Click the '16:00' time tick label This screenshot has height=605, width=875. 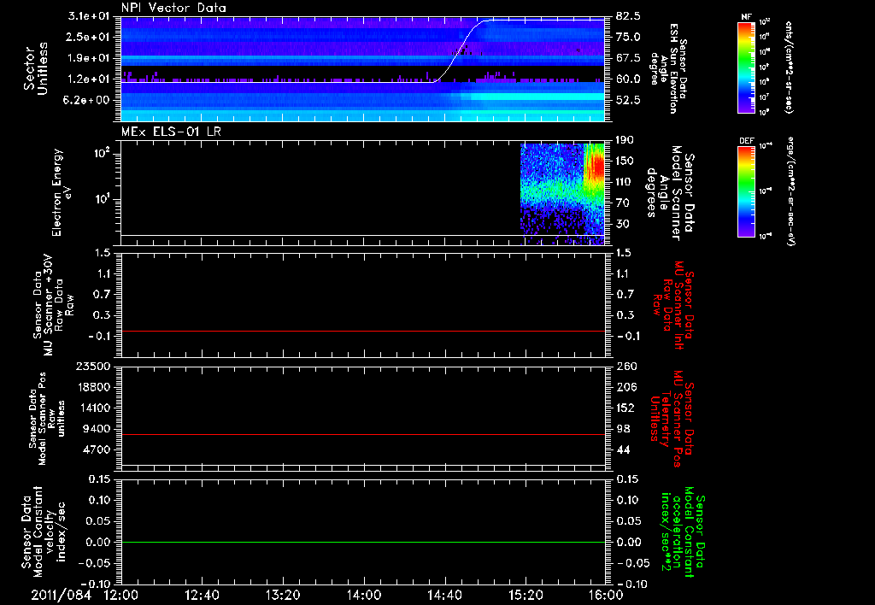pyautogui.click(x=607, y=595)
